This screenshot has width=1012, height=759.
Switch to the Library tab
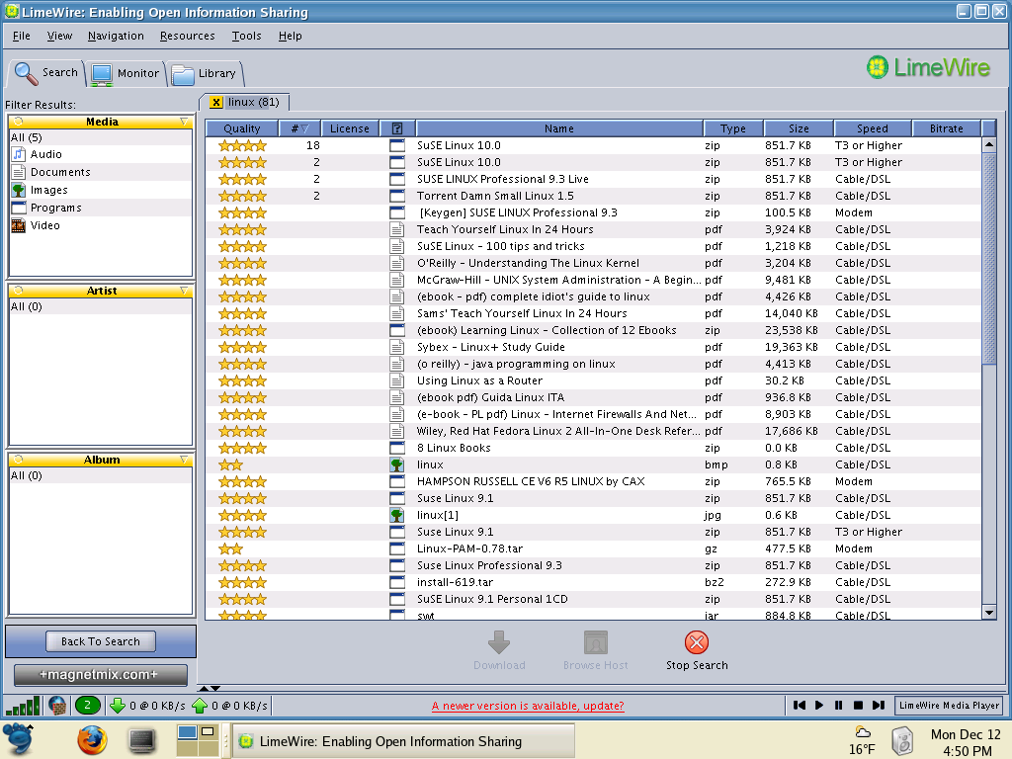tap(204, 73)
